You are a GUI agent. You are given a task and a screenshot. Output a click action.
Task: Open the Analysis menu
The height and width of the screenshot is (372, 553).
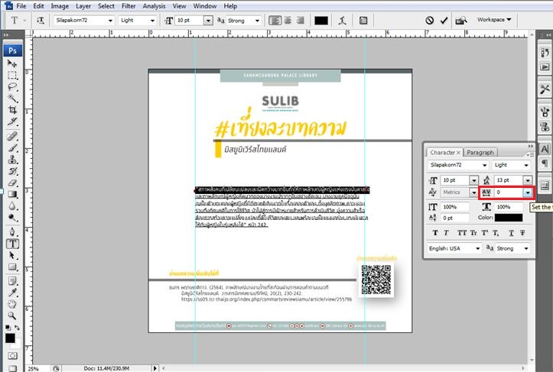click(154, 6)
